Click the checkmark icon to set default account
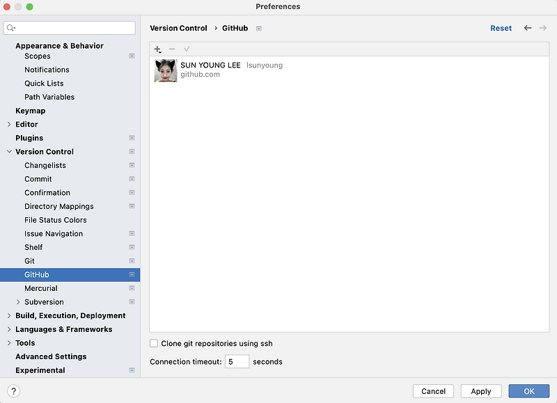The height and width of the screenshot is (403, 557). [x=187, y=49]
